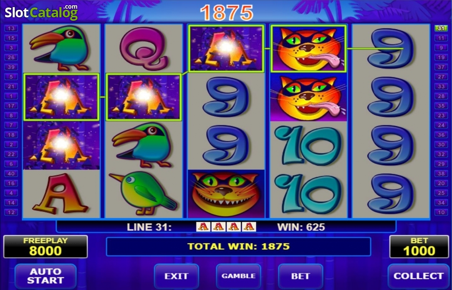Viewport: 452px width, 290px height.
Task: Click the SlotCatalog.com logo
Action: pos(41,12)
